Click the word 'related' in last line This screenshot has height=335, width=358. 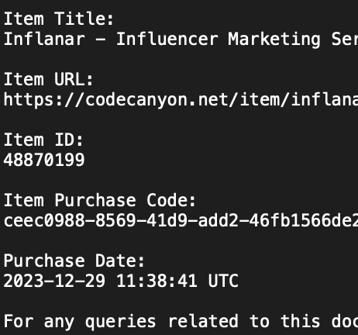point(203,321)
